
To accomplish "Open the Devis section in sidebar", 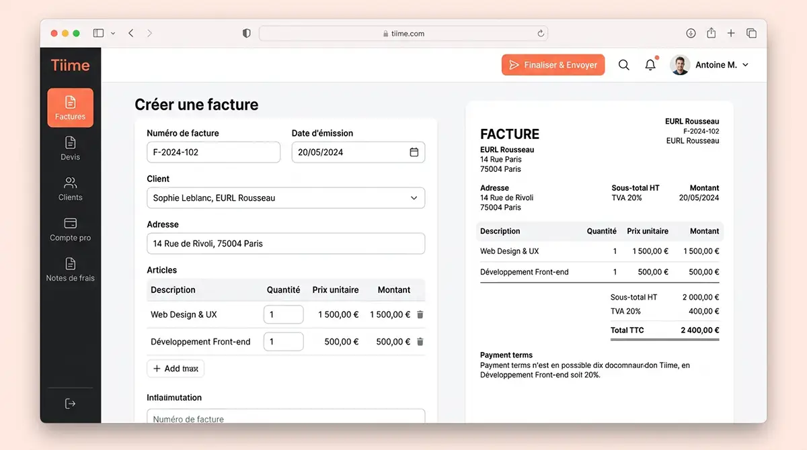I will point(70,148).
